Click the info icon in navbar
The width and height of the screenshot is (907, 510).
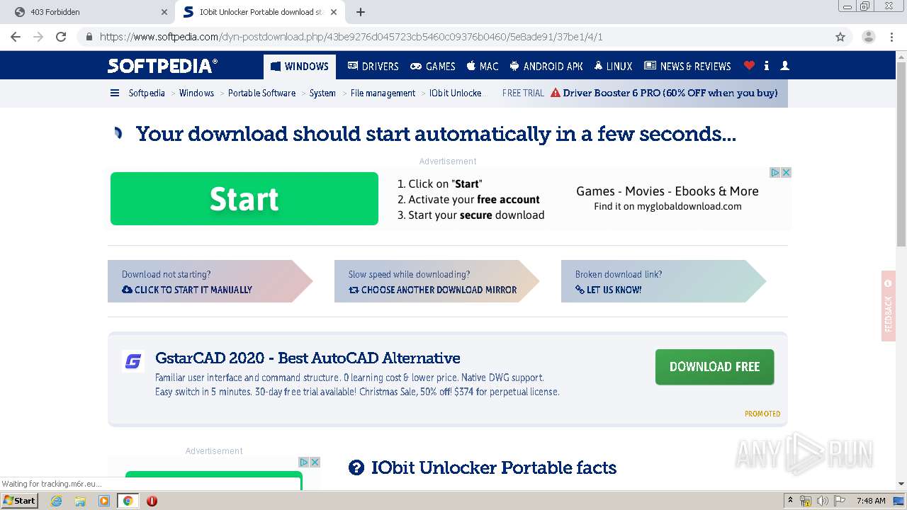pyautogui.click(x=767, y=66)
